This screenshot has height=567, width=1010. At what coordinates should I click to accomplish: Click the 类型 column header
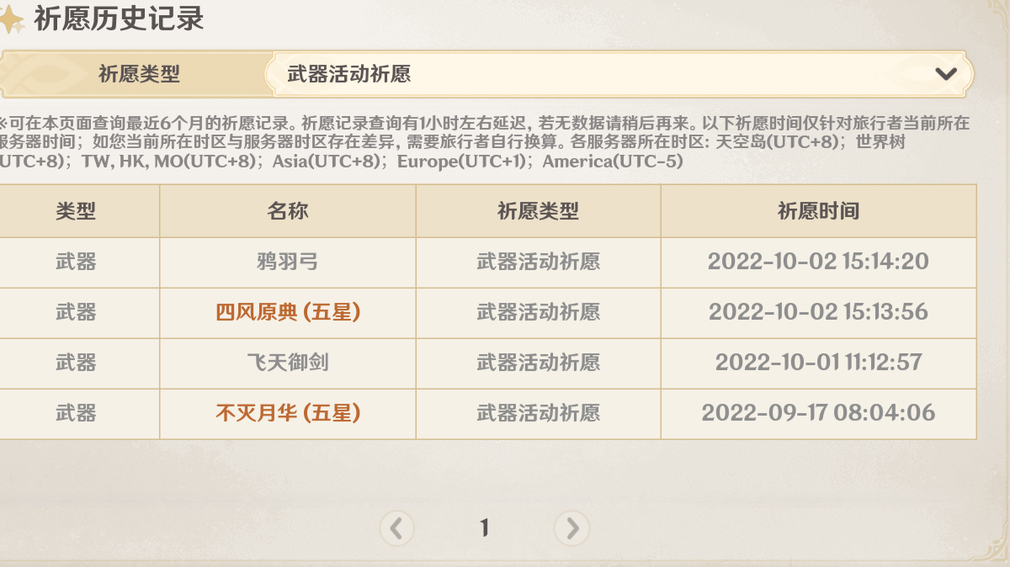pos(76,211)
